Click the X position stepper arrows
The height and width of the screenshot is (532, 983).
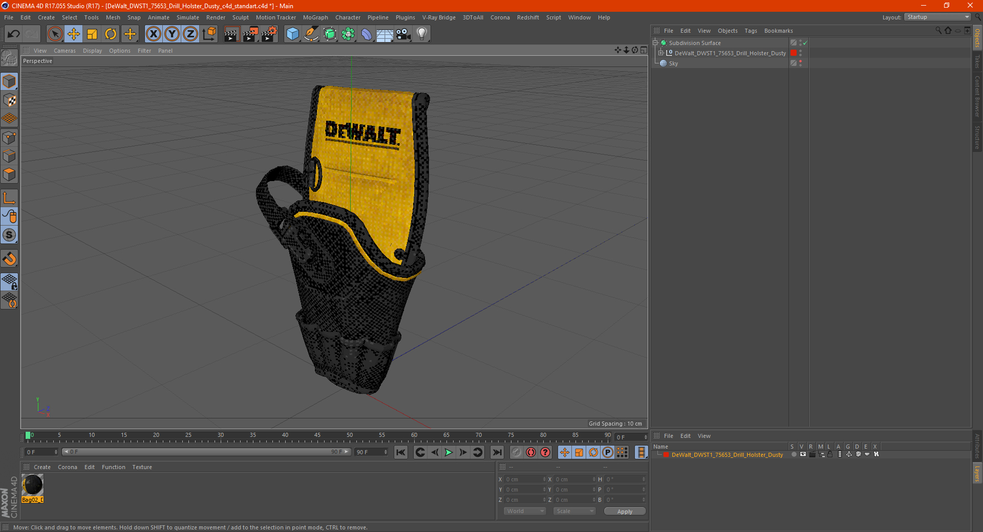click(x=544, y=479)
